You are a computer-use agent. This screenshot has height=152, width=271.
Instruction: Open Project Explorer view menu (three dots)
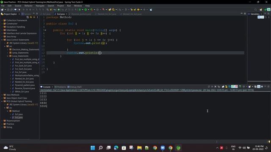[x=37, y=17]
